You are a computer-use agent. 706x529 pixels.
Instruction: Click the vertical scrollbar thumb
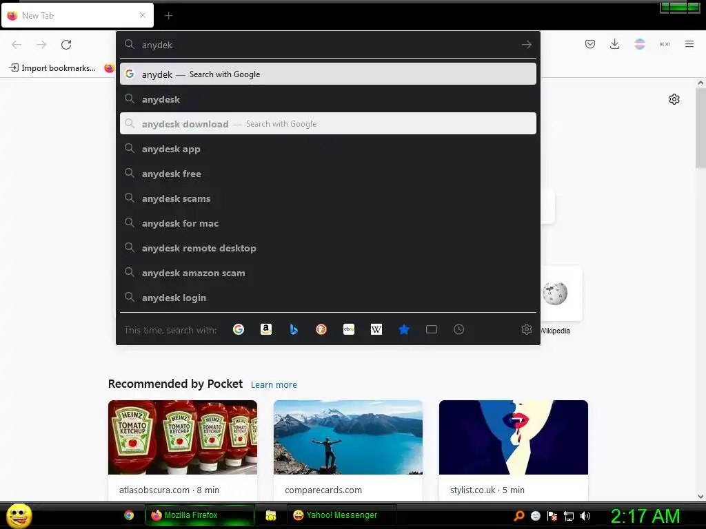[x=700, y=128]
